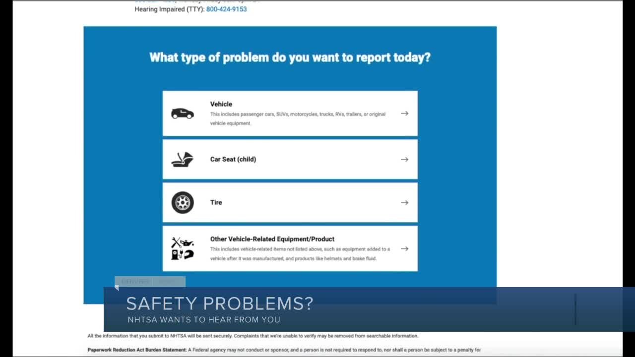Click arrow on Other Vehicle-Related Equipment card
Image resolution: width=635 pixels, height=357 pixels.
tap(404, 248)
